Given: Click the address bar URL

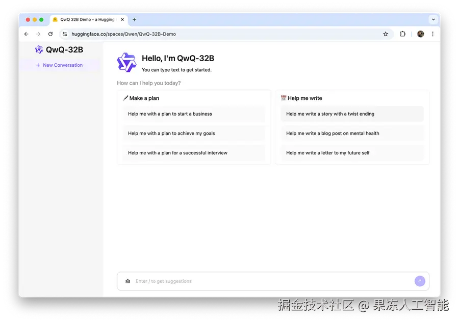Looking at the screenshot, I should click(123, 34).
